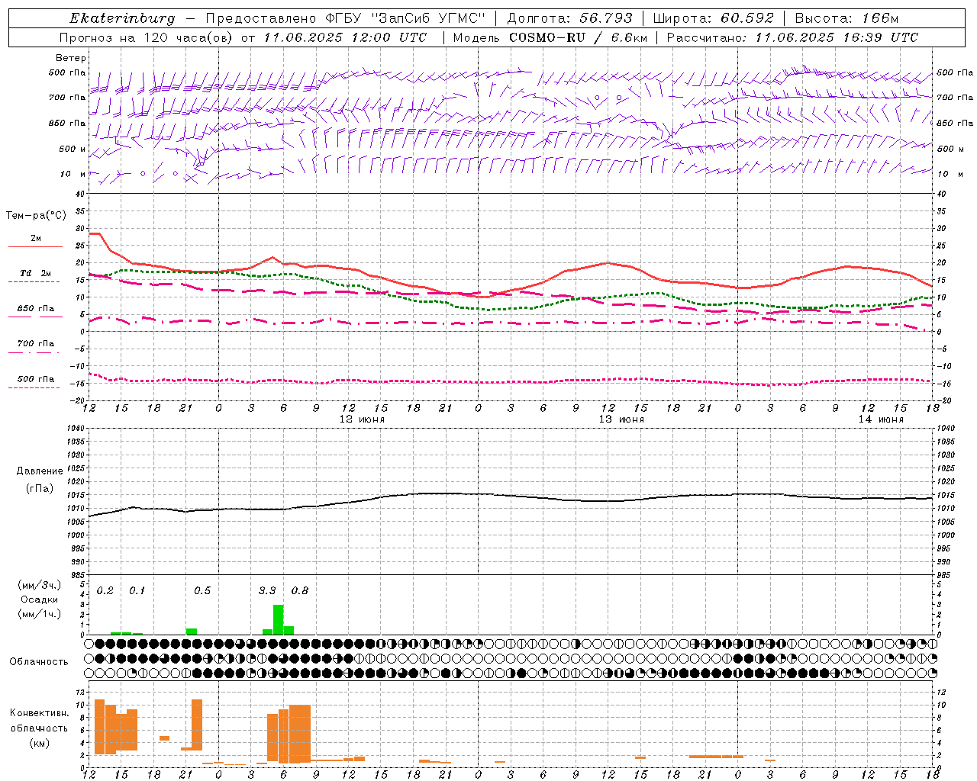Select the model name 'COSMO-RU / 6.6км'
The height and width of the screenshot is (781, 977).
pos(578,37)
